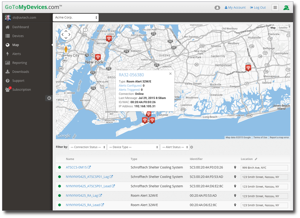The image size is (300, 218).
Task: Switch map to Satellite view
Action: pyautogui.click(x=283, y=28)
